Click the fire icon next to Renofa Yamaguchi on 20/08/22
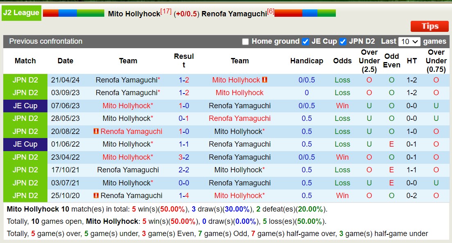452x243 pixels. coord(97,132)
